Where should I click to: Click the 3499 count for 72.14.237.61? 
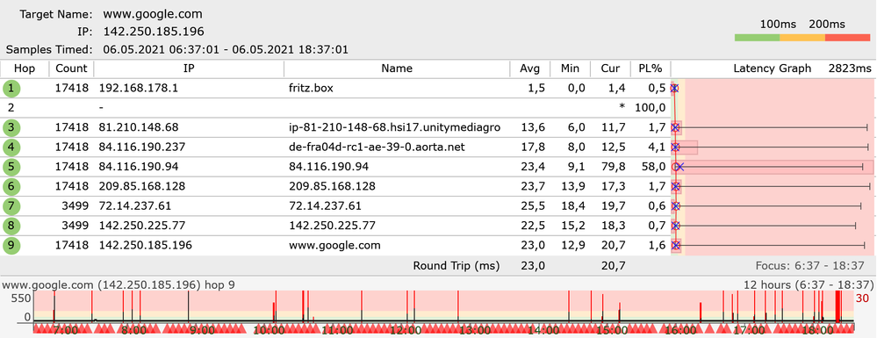tap(75, 206)
